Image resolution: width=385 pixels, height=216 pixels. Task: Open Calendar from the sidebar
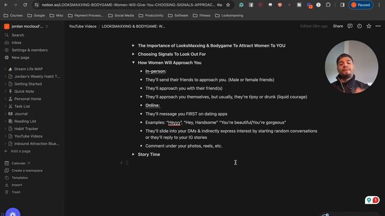(x=19, y=163)
